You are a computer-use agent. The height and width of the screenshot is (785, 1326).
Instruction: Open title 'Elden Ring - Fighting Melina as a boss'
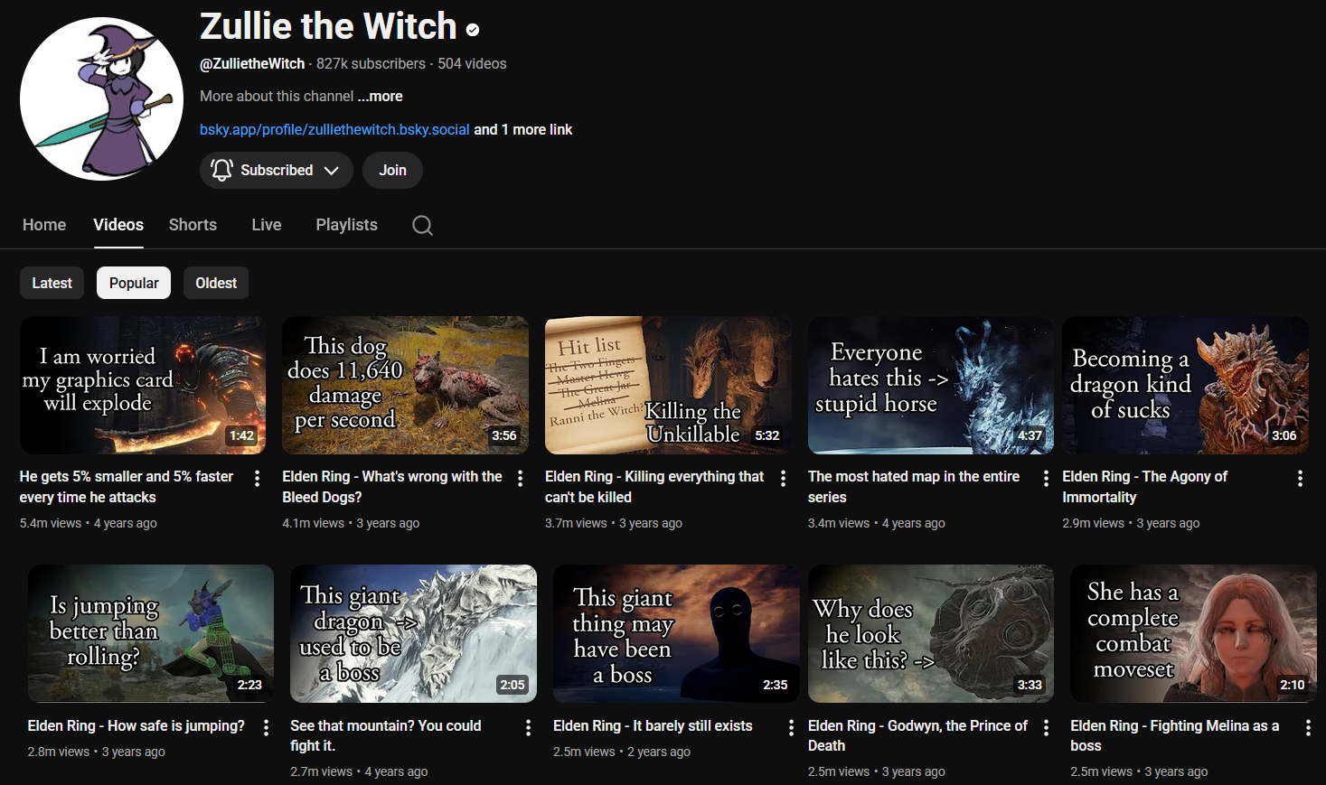[1175, 735]
